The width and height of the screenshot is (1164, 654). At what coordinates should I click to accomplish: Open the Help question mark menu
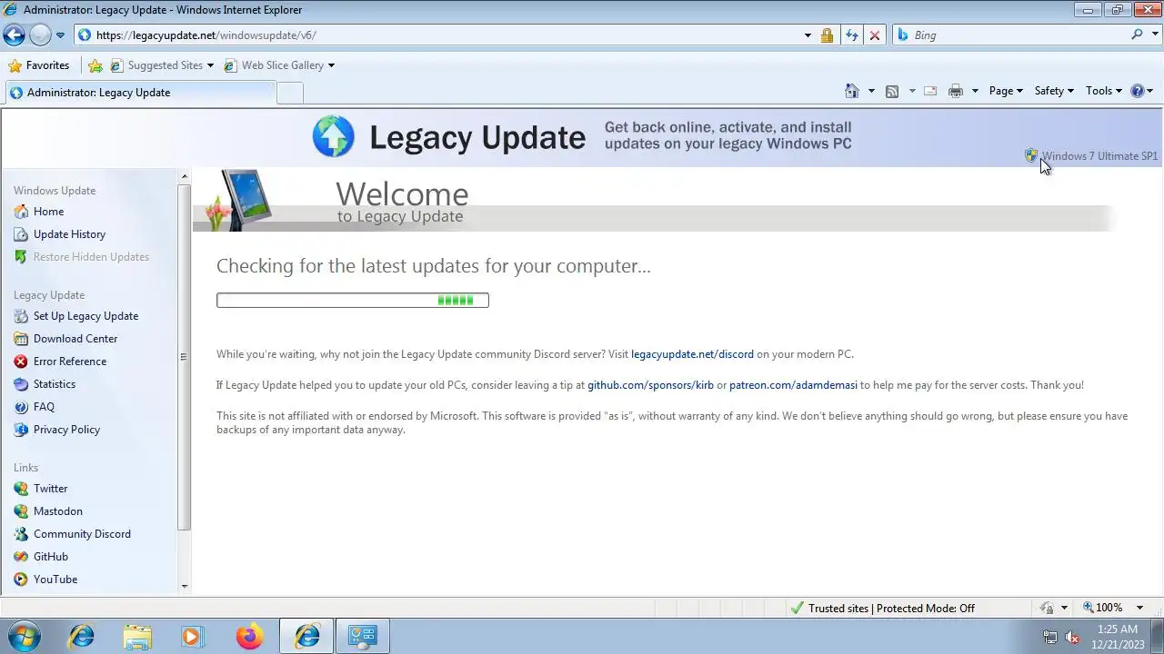coord(1141,91)
